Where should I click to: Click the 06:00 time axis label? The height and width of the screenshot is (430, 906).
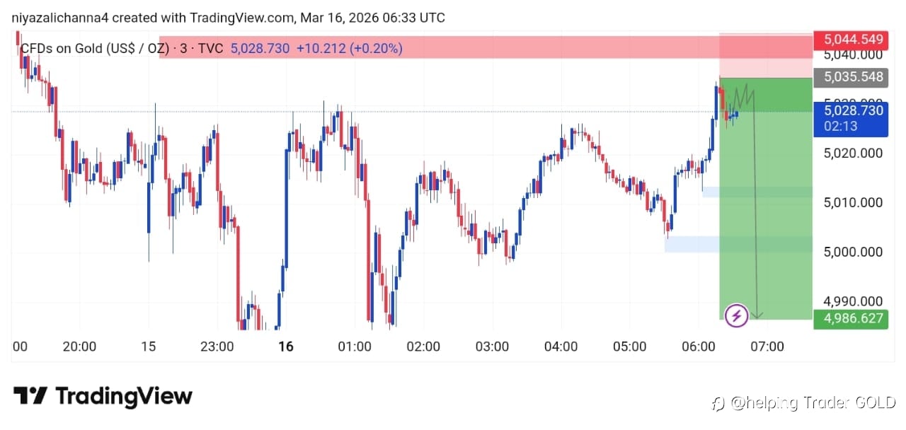(698, 347)
